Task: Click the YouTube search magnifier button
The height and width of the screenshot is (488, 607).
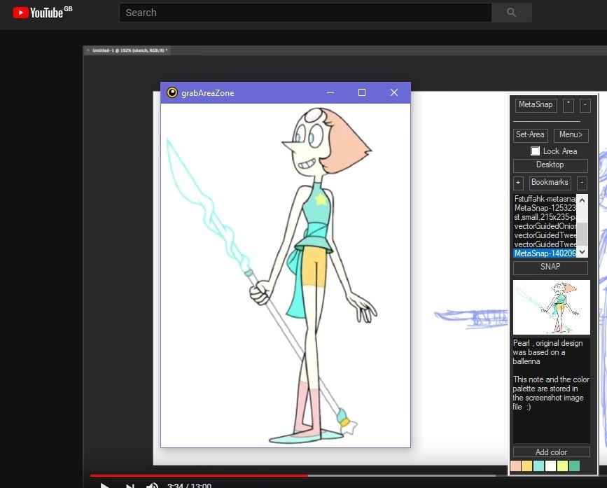Action: 511,13
